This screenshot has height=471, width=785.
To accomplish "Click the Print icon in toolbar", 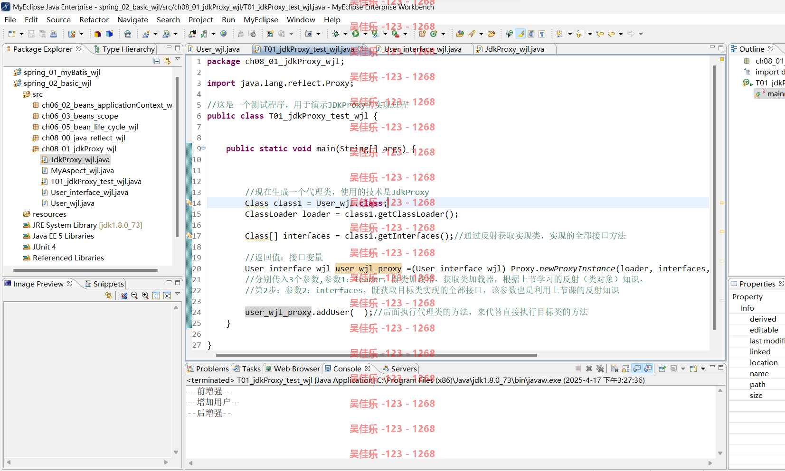I will [x=53, y=34].
